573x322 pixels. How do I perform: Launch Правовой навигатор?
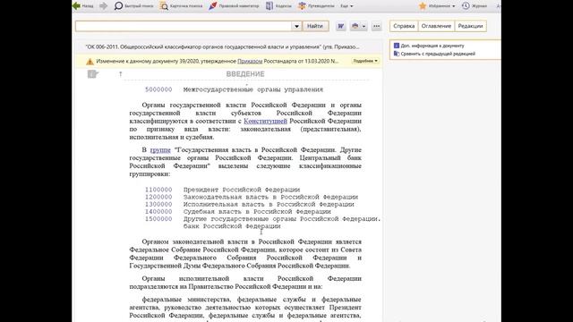click(234, 6)
